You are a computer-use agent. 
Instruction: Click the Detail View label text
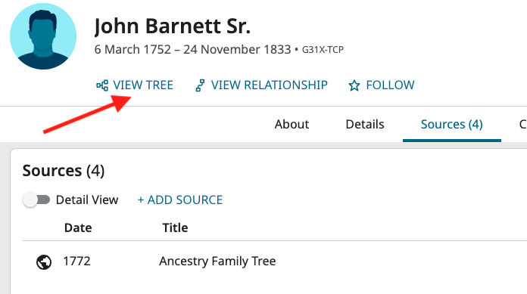[87, 200]
